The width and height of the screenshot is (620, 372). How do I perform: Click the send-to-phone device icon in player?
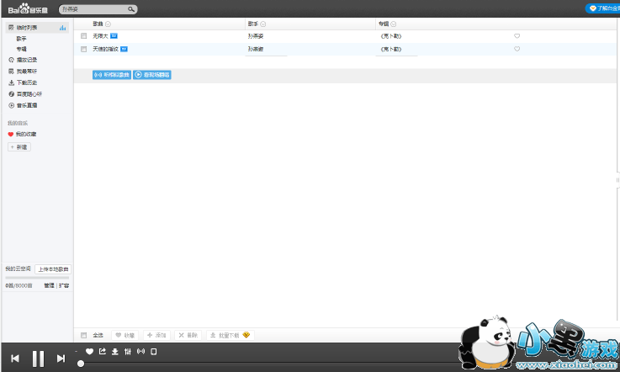click(x=154, y=352)
